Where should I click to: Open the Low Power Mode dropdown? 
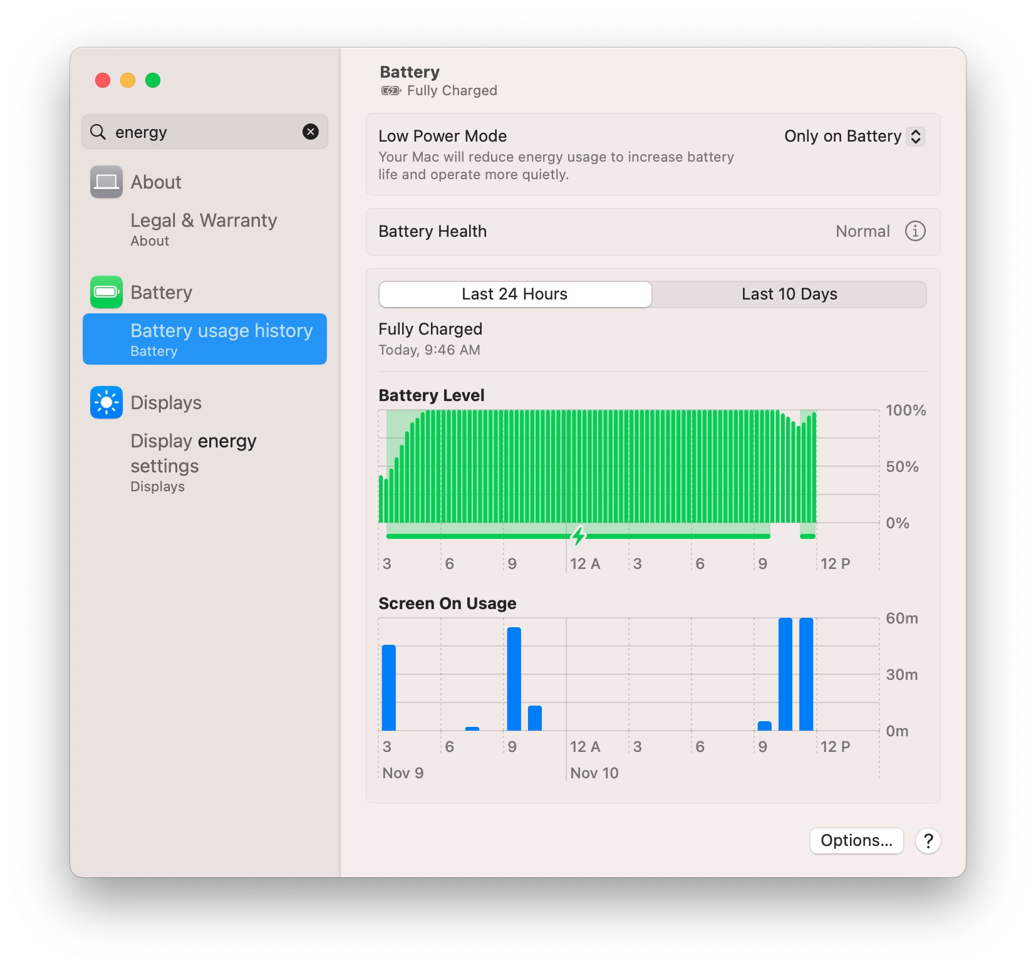point(854,136)
